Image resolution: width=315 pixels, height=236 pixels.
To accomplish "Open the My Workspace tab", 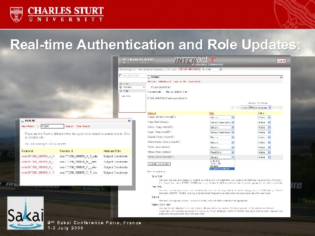I will [127, 69].
